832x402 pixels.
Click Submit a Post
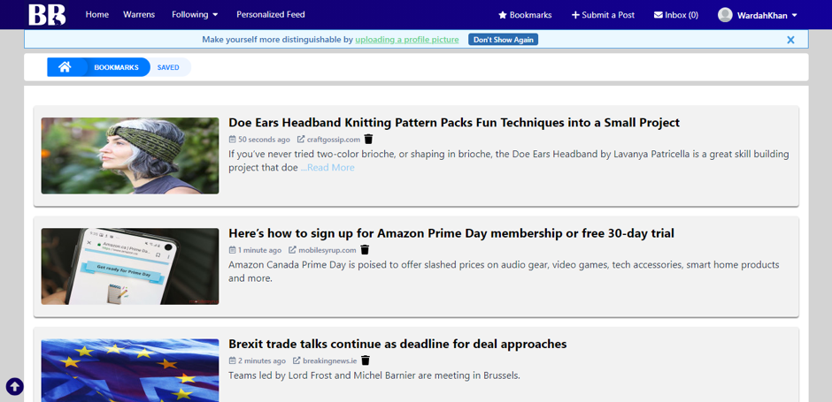[603, 15]
